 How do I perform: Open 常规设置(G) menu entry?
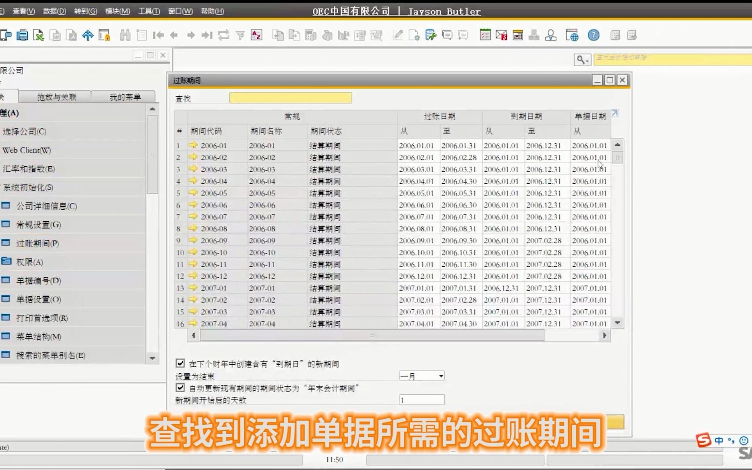coord(38,225)
